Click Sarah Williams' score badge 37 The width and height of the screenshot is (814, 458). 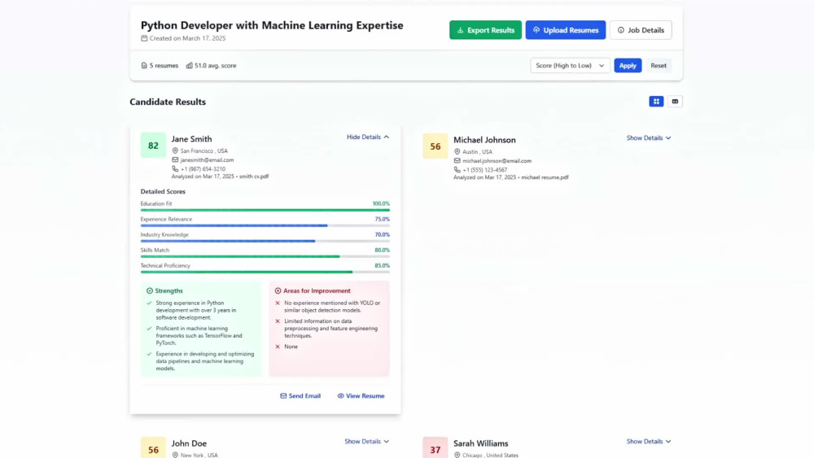click(x=435, y=448)
